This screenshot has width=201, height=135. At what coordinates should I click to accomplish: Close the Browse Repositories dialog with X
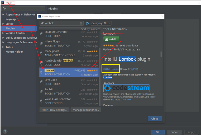coord(162,16)
